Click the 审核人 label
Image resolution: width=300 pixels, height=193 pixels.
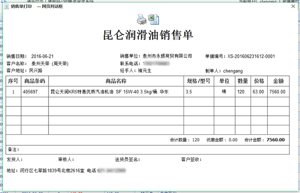coord(66,159)
